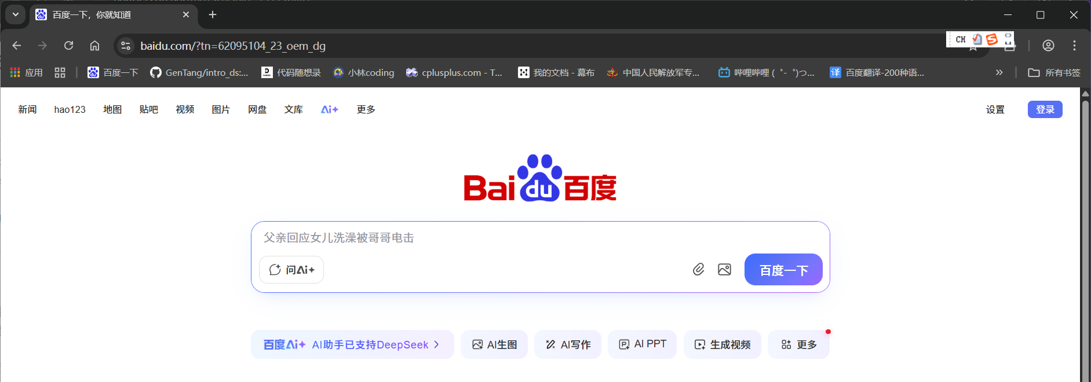Viewport: 1091px width, 382px height.
Task: Open the 网盘 navigation link
Action: click(257, 109)
